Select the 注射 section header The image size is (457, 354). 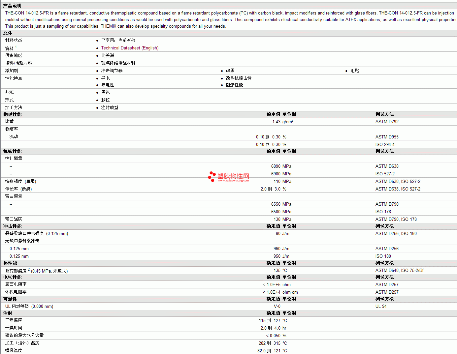[8, 313]
